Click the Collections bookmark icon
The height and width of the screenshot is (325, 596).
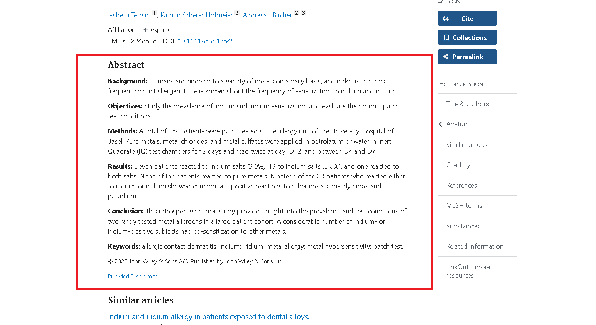tap(446, 37)
